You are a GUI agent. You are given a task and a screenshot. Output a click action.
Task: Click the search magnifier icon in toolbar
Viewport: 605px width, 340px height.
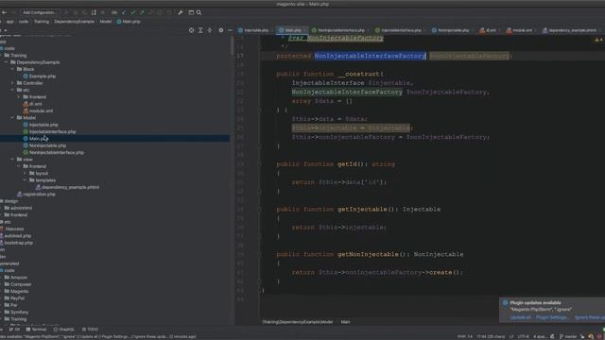(199, 12)
